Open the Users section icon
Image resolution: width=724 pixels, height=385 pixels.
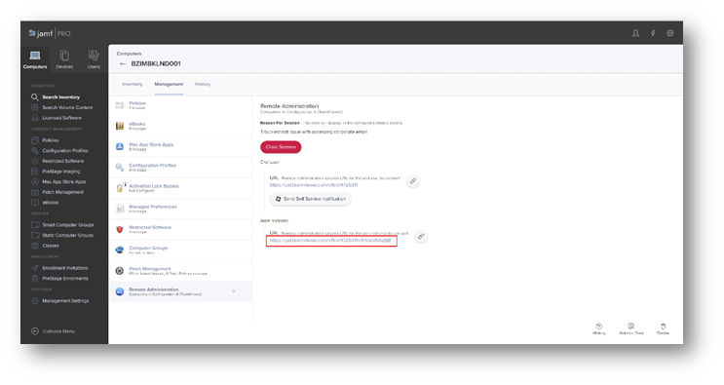pyautogui.click(x=94, y=56)
